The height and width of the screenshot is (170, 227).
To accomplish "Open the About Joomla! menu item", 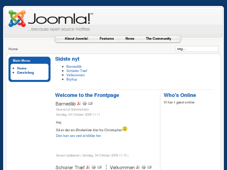I will 76,39.
